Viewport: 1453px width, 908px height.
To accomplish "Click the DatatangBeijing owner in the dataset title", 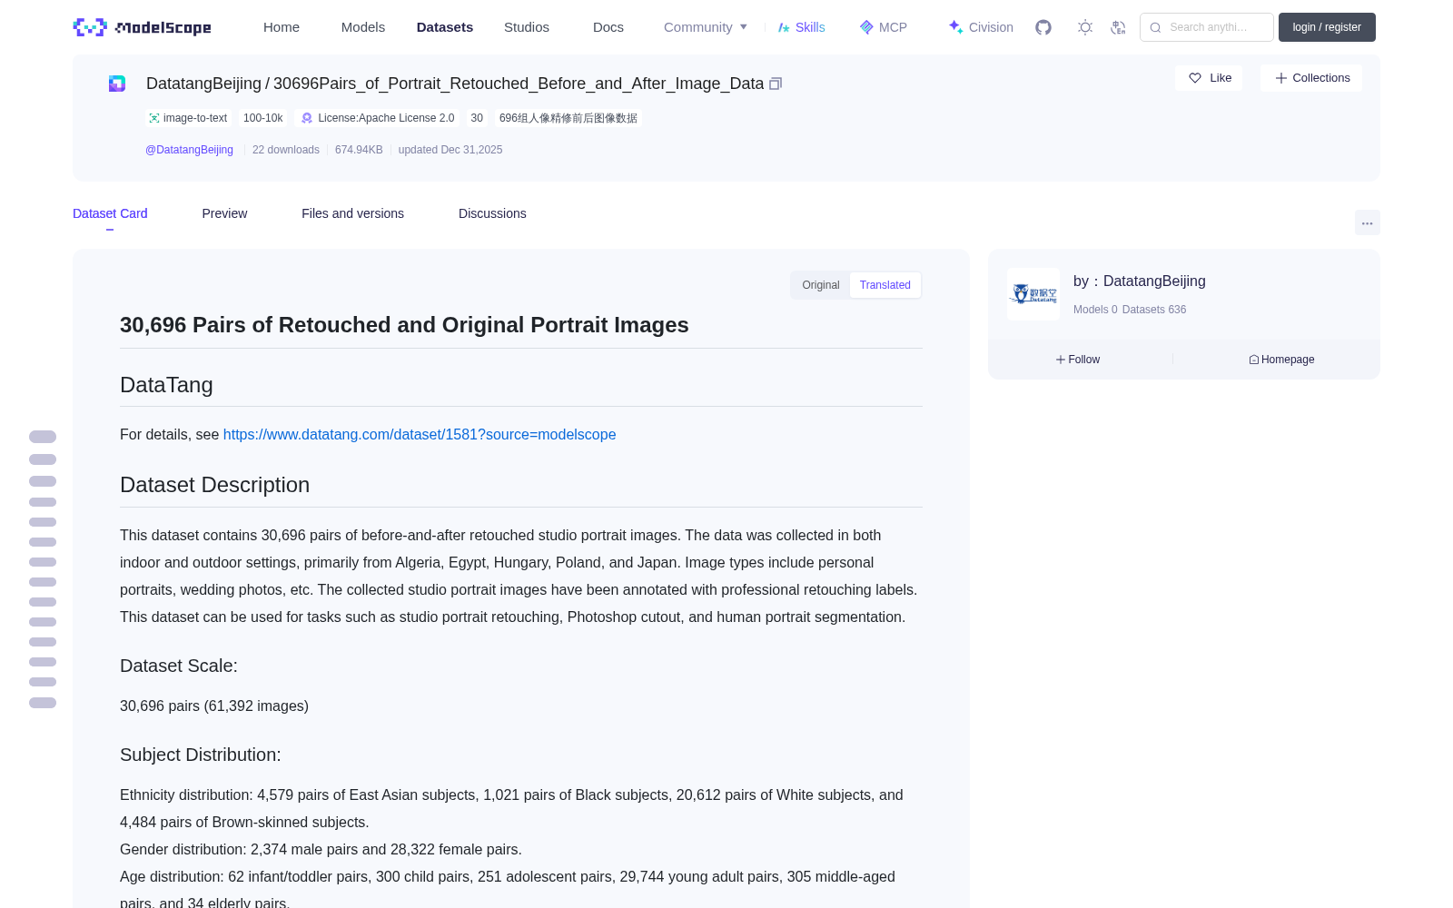I will tap(203, 84).
